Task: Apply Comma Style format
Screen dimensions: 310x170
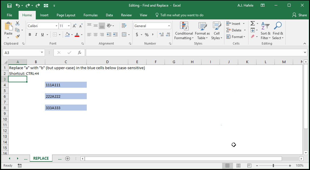Action: click(153, 35)
